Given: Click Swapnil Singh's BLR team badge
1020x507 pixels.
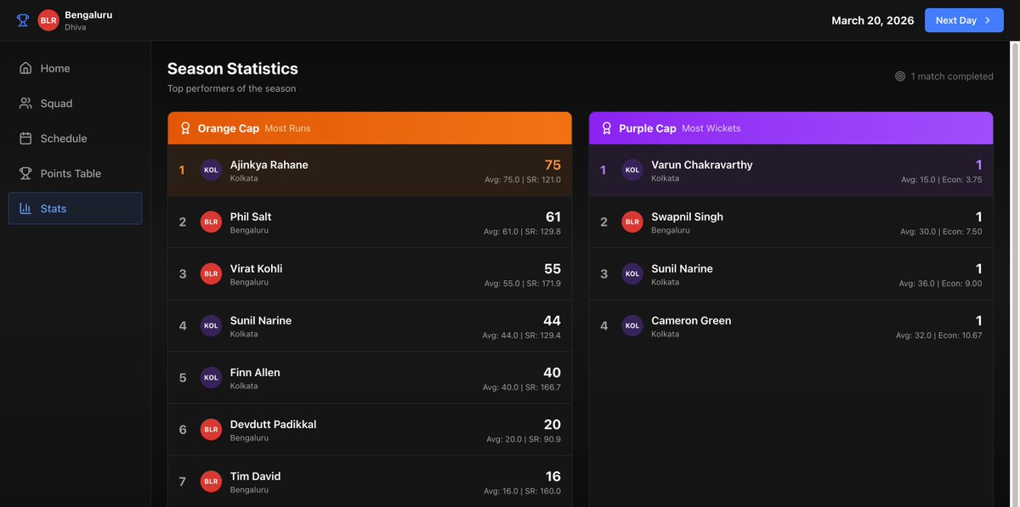Looking at the screenshot, I should [x=632, y=222].
